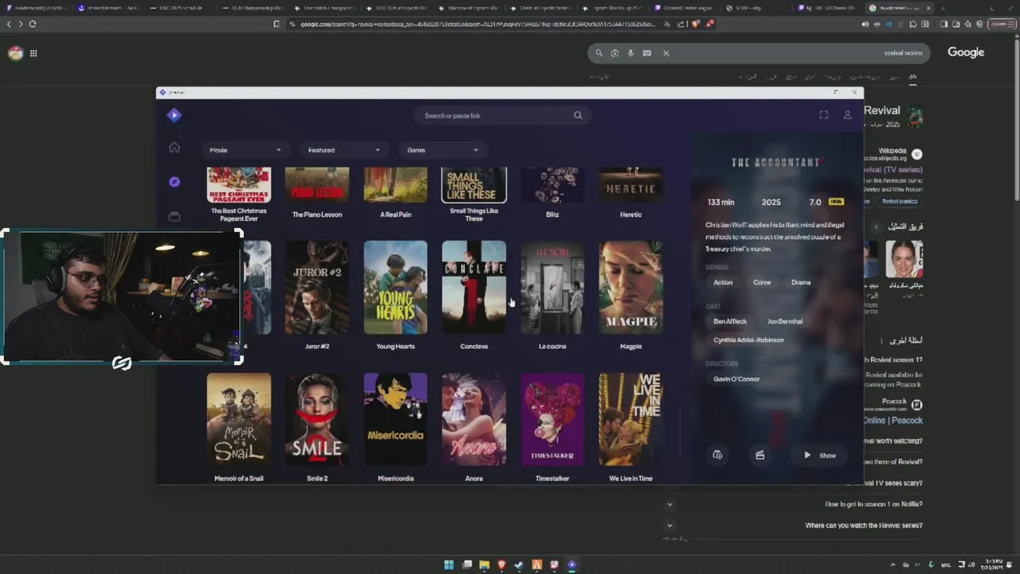Open the Anora poster
The image size is (1020, 574).
(x=474, y=419)
